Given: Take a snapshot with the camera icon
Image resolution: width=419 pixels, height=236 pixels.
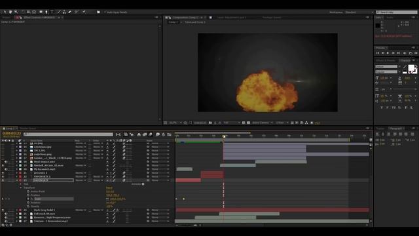Looking at the screenshot, I should pos(210,123).
